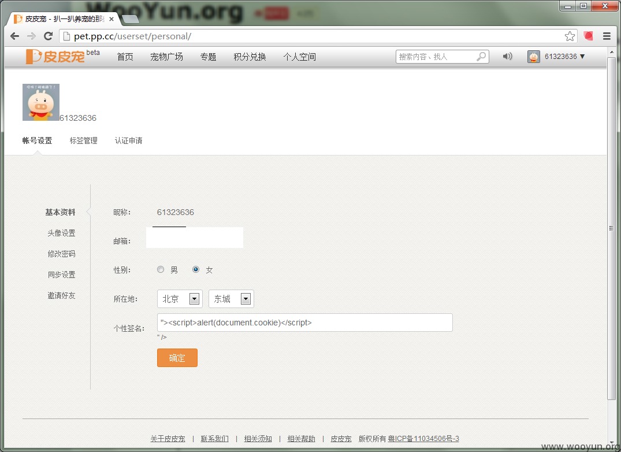
Task: Switch to 标签管理 tab
Action: 84,140
